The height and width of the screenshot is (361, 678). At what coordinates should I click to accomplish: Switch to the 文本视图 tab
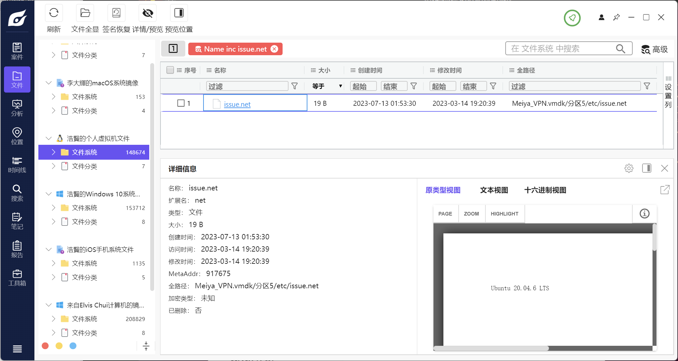(494, 190)
